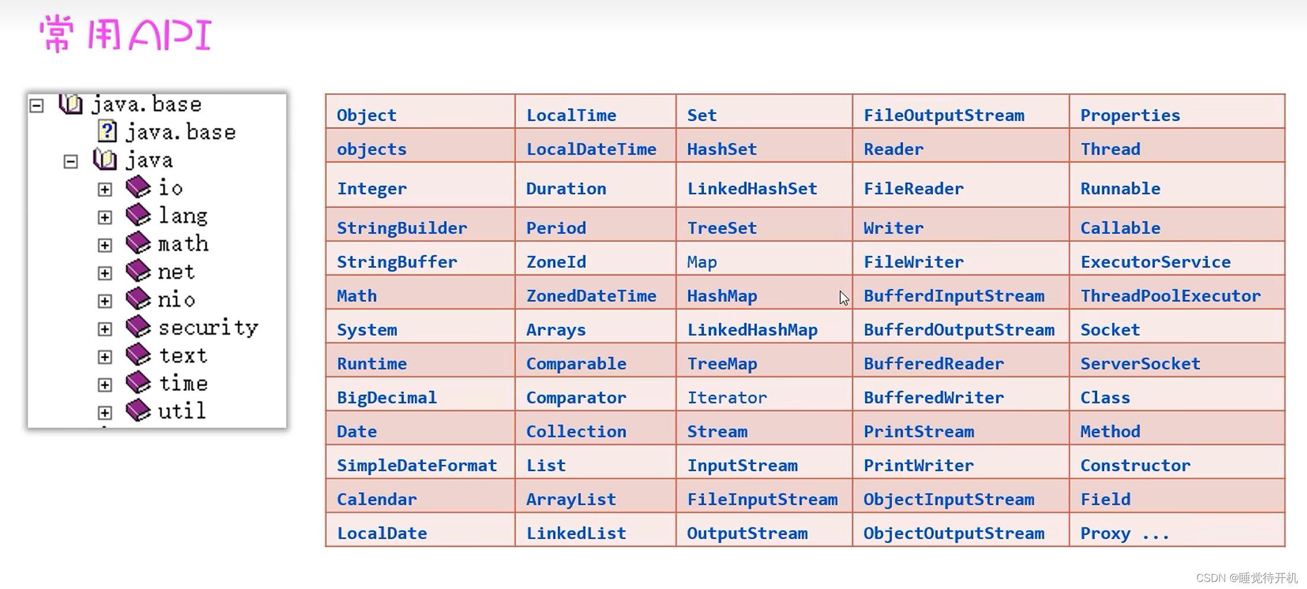This screenshot has height=589, width=1307.
Task: Expand the lang package node
Action: tap(105, 216)
